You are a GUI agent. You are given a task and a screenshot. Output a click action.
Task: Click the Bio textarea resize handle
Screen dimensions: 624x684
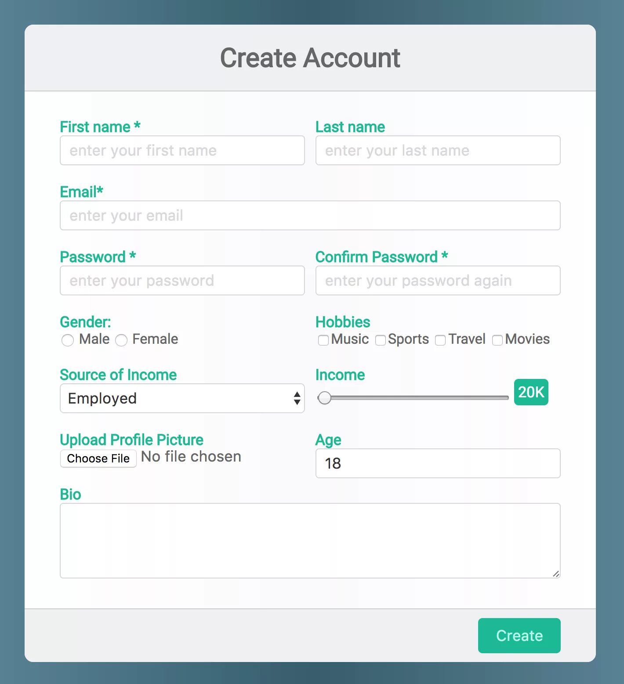556,574
